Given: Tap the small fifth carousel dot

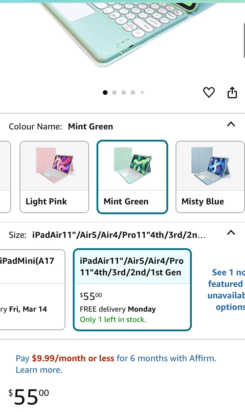Looking at the screenshot, I should coord(142,92).
